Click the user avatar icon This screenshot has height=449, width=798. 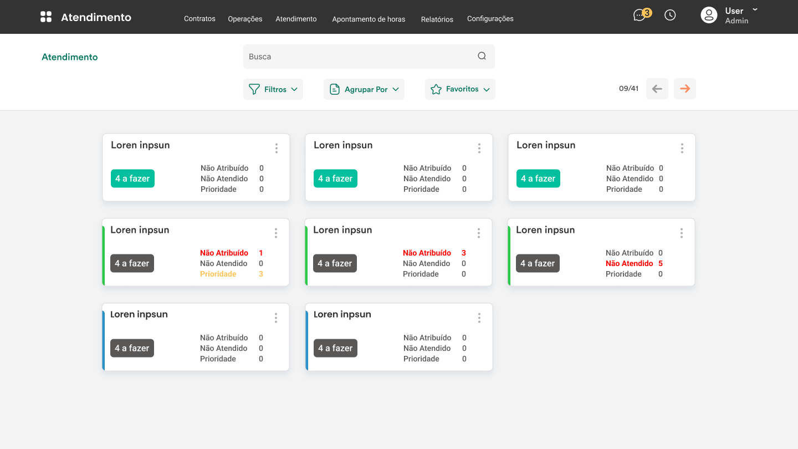point(709,16)
